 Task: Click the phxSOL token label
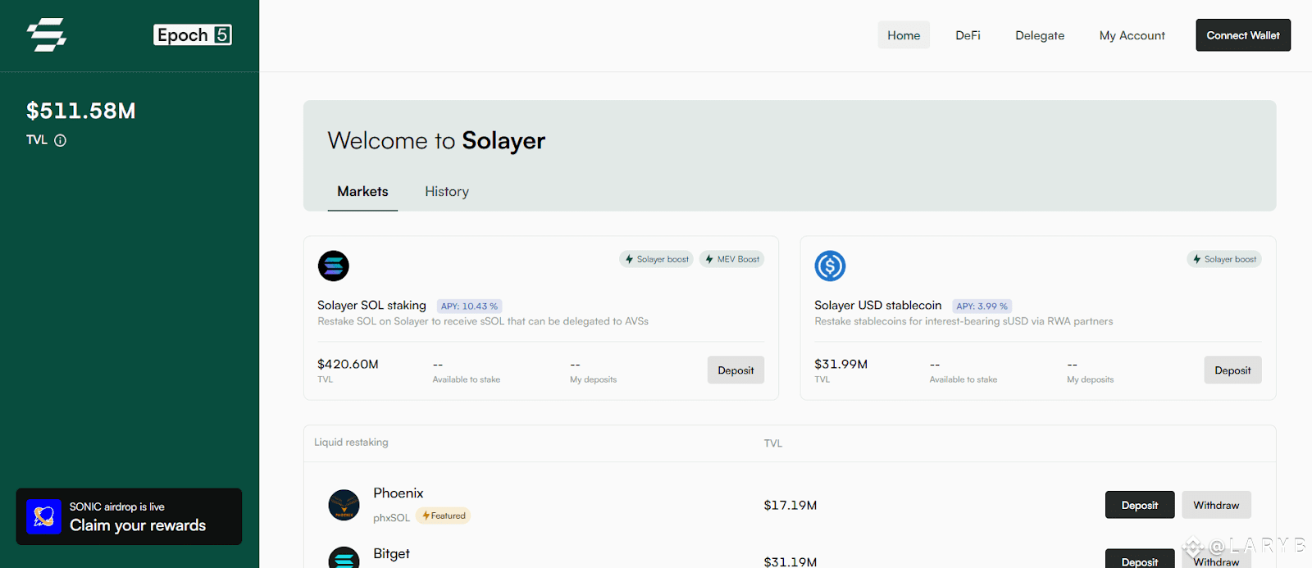tap(391, 517)
